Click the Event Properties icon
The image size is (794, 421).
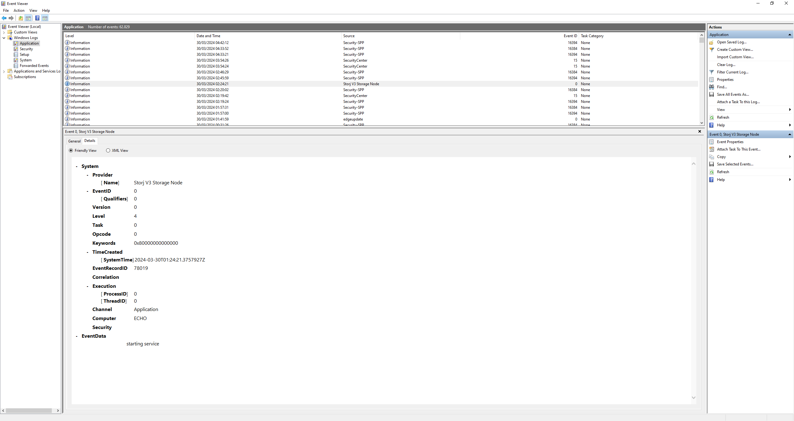[711, 142]
